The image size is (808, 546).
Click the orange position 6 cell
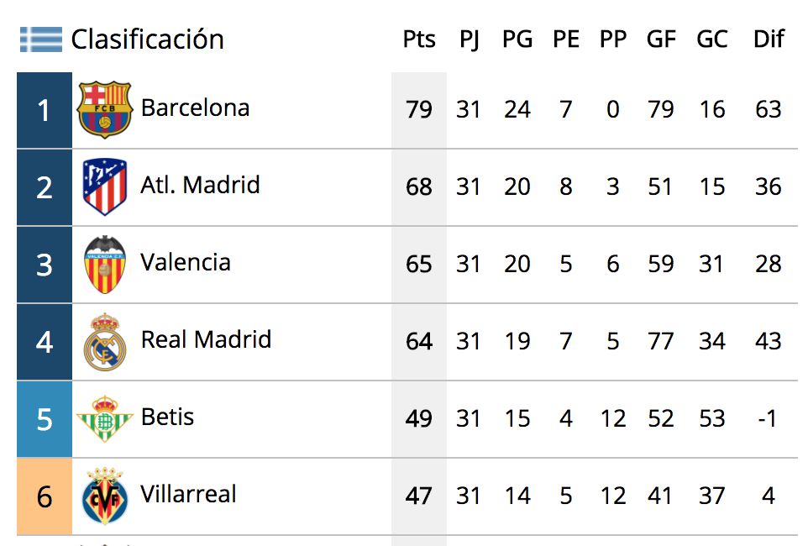[x=45, y=496]
